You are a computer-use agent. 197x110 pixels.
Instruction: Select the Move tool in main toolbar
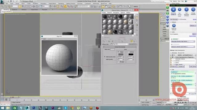34,6
